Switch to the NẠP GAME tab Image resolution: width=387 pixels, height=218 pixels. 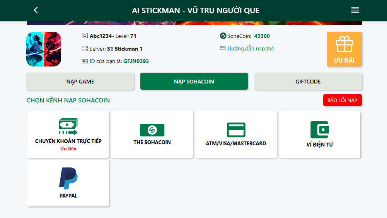(x=80, y=81)
